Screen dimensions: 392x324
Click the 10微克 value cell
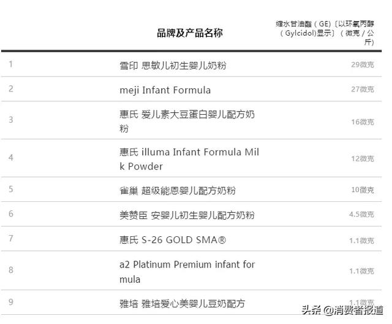[363, 190]
